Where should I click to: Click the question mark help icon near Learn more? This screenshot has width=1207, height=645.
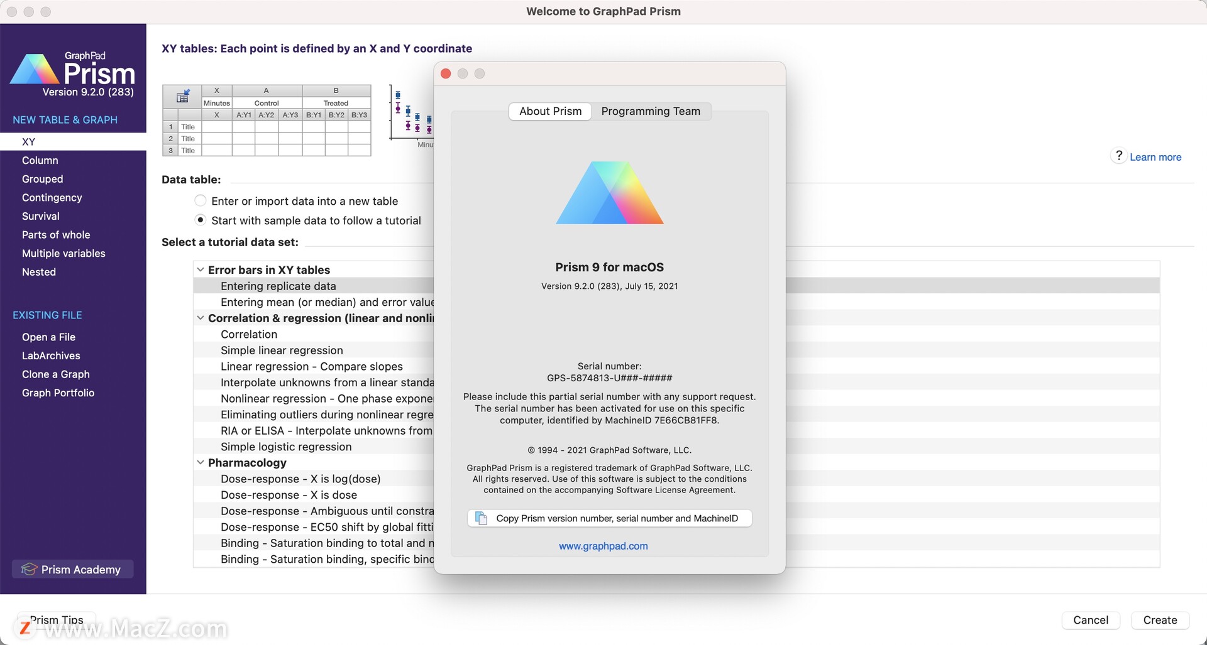pyautogui.click(x=1118, y=156)
